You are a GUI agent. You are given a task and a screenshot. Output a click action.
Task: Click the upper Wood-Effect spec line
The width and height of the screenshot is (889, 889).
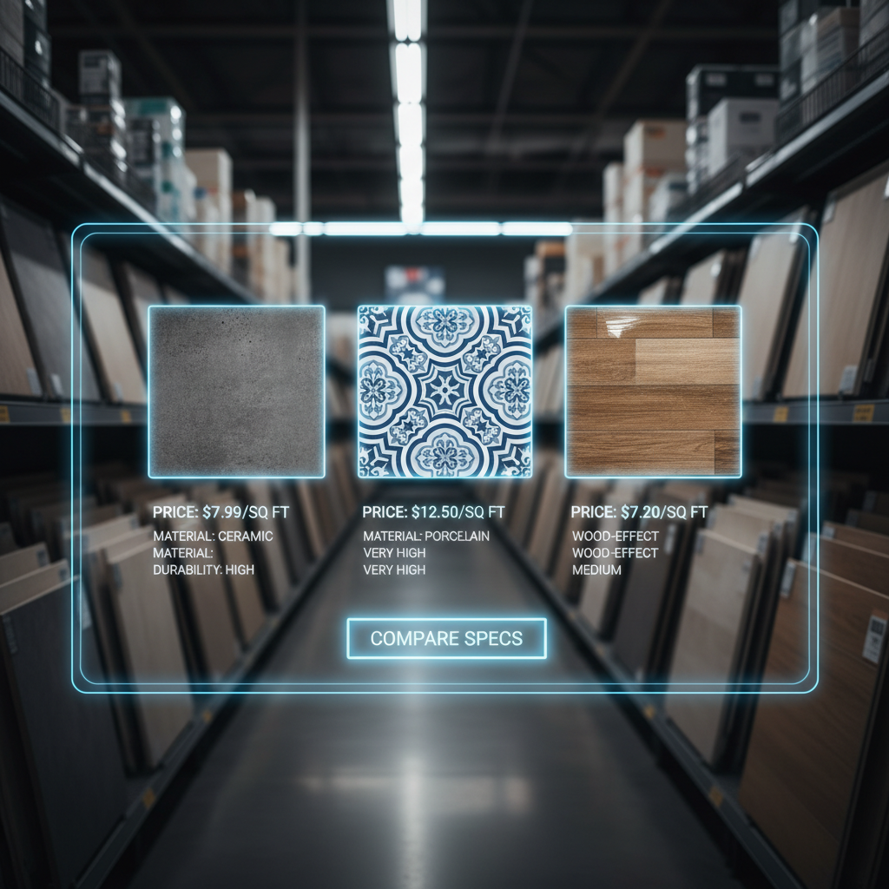615,537
